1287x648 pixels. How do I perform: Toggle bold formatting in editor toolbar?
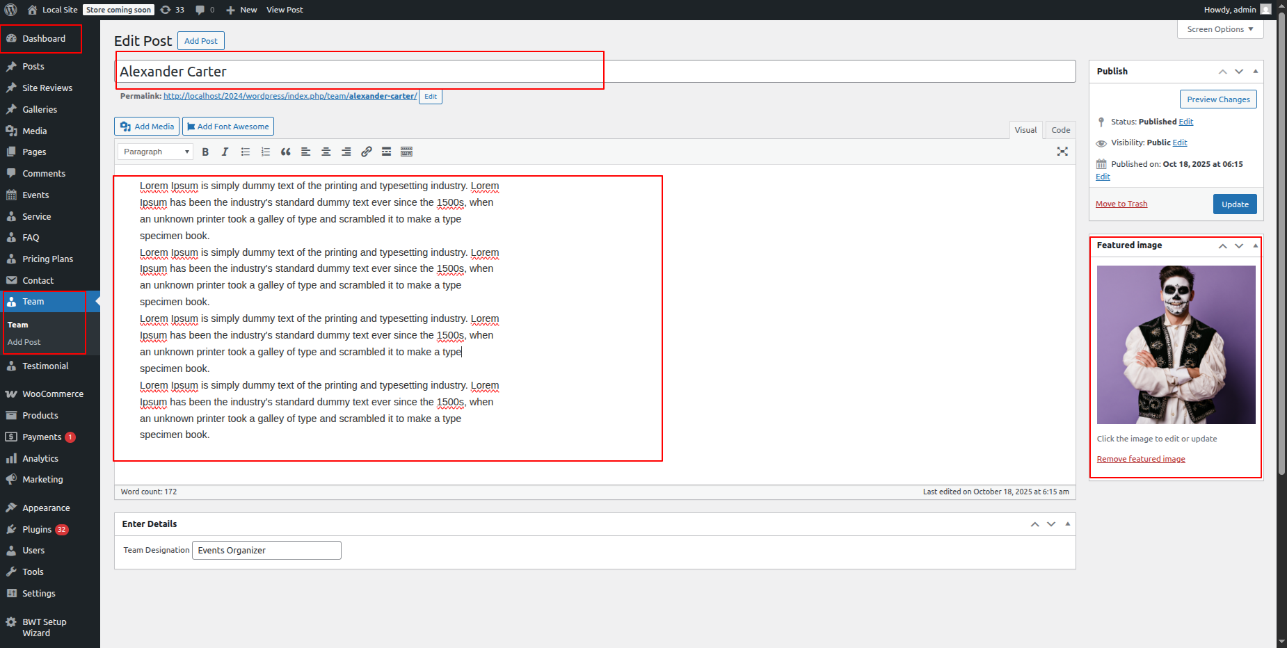click(205, 152)
